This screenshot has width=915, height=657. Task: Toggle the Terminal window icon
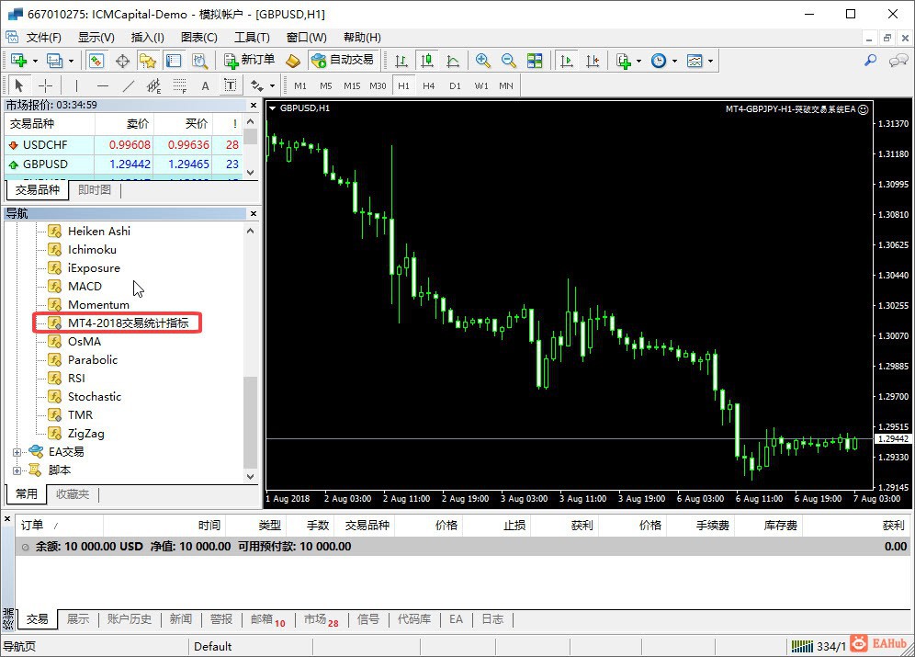point(174,61)
